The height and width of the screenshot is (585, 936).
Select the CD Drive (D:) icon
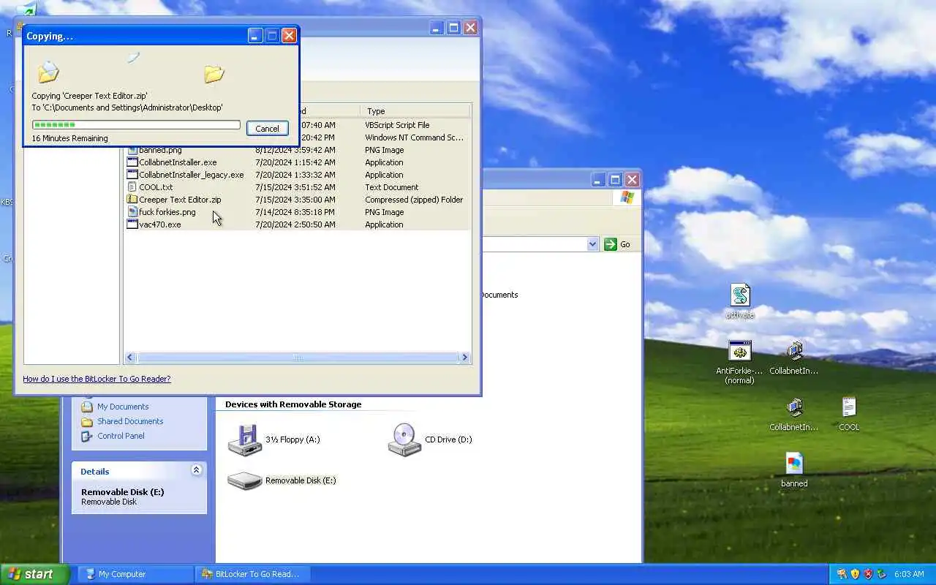point(404,439)
